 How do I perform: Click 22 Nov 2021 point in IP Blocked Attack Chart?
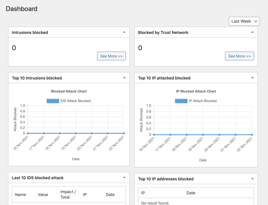click(x=252, y=135)
